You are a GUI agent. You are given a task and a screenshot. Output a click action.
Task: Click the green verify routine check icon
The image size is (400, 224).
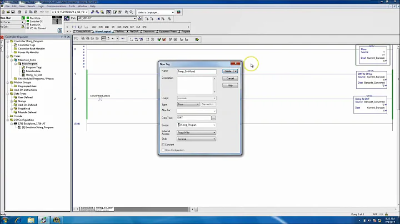[x=159, y=39]
